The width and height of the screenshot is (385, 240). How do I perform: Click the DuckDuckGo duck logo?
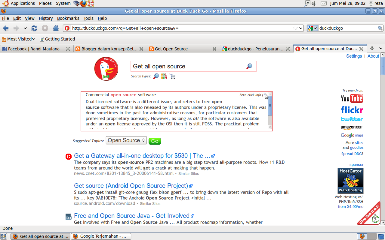click(x=106, y=69)
